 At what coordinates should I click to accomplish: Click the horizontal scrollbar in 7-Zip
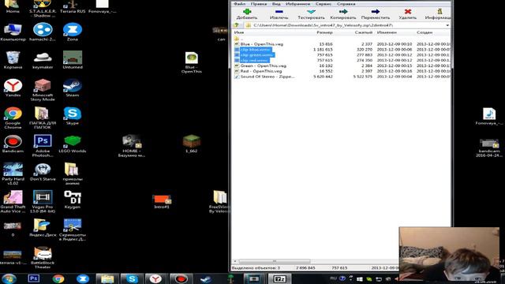coord(275,261)
